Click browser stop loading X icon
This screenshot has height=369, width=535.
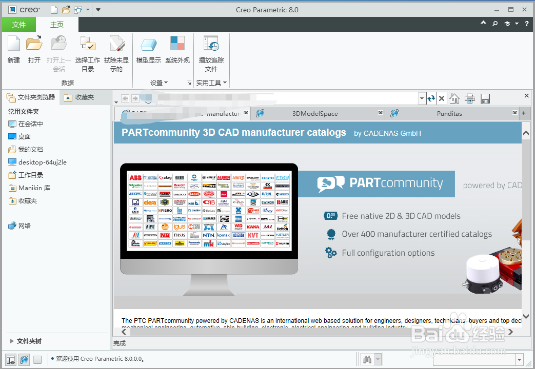(442, 98)
